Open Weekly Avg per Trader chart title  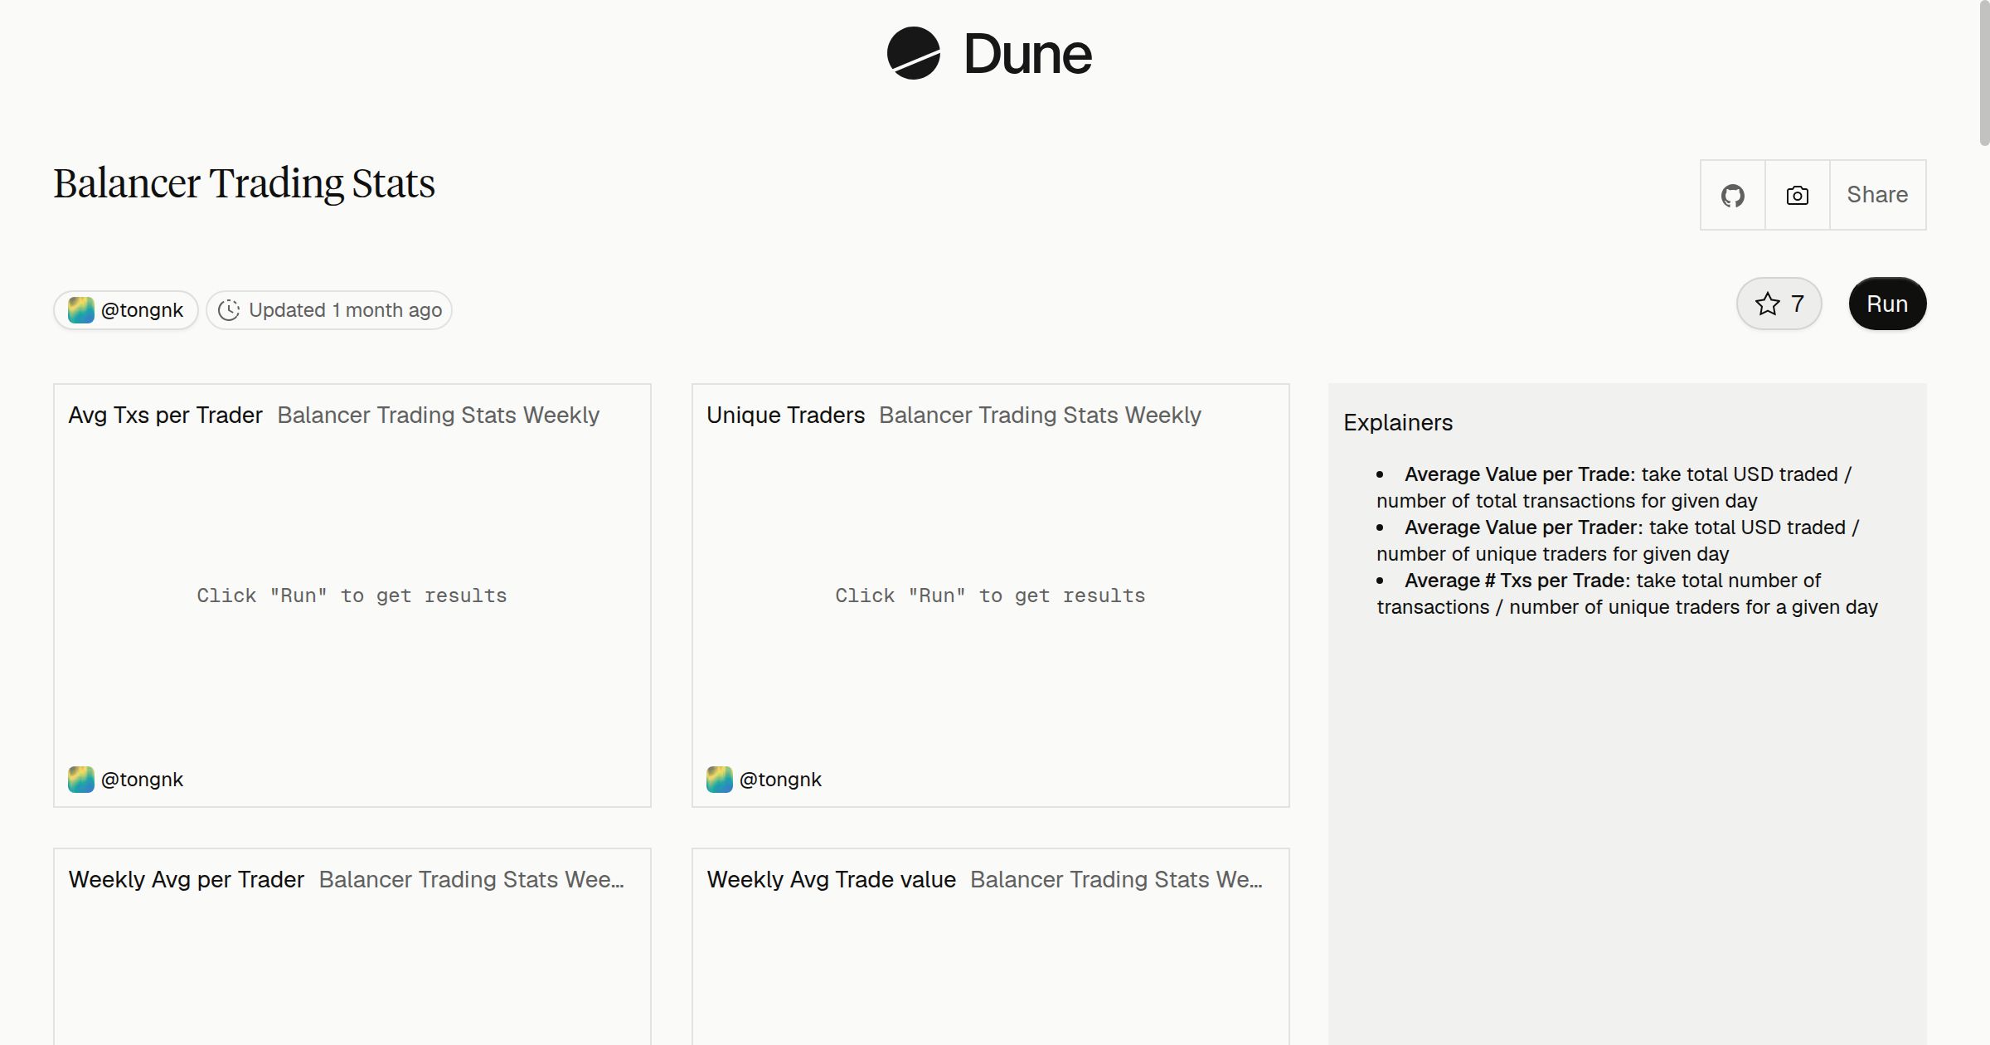click(186, 879)
